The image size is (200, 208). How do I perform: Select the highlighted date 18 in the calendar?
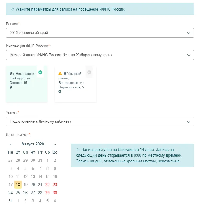point(18,185)
